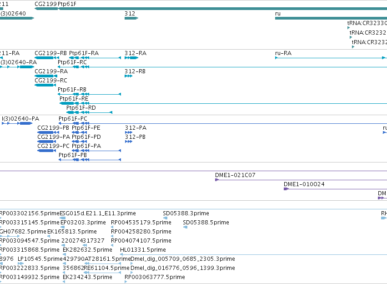Select the CG2199-PA protein label
387x284 pixels.
click(54, 137)
